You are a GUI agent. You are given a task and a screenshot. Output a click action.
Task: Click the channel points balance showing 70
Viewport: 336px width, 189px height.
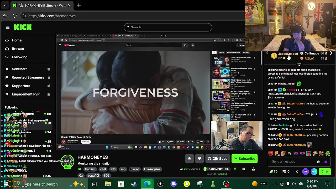click(x=274, y=172)
